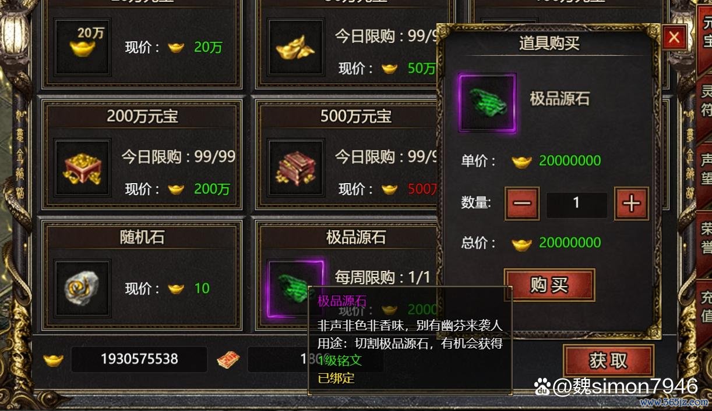Select the 随机石 stone item icon
This screenshot has width=712, height=411.
click(x=82, y=288)
